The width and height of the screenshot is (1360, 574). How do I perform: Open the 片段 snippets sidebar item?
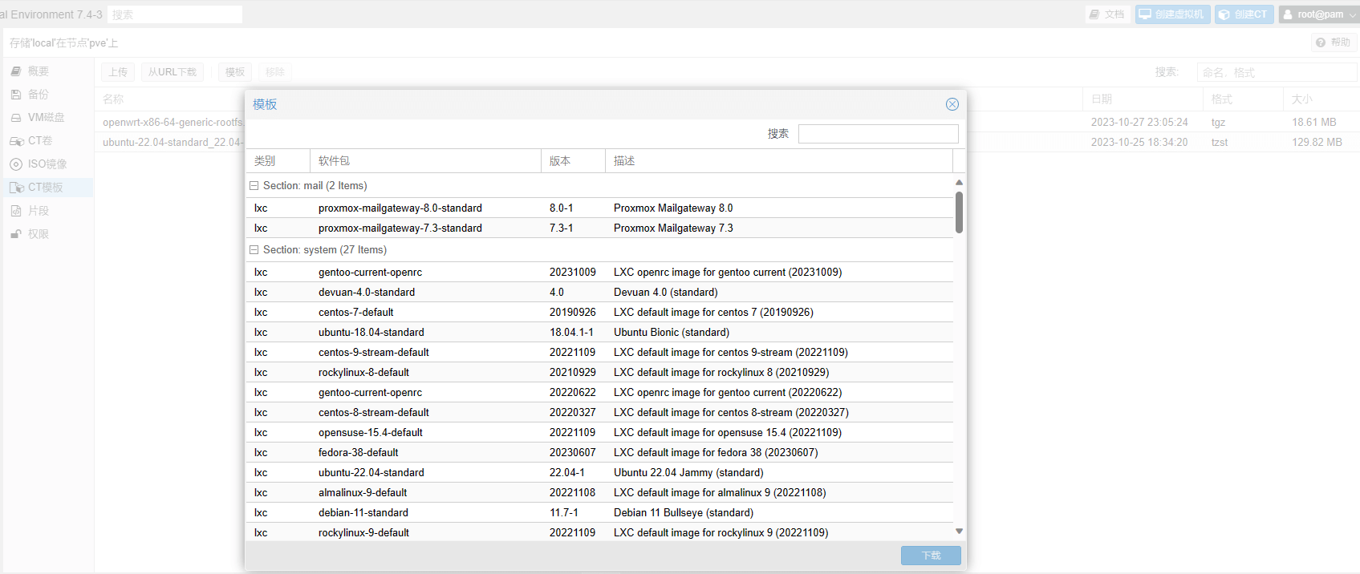point(38,211)
